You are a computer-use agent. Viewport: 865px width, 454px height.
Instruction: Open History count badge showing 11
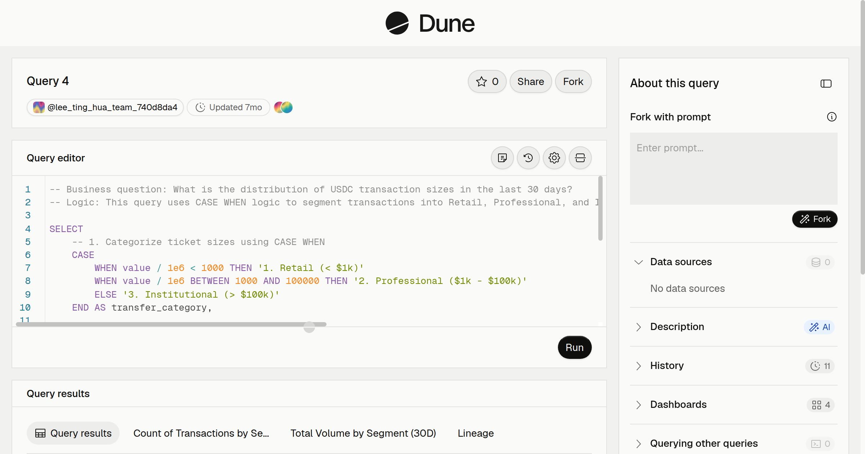(x=820, y=366)
